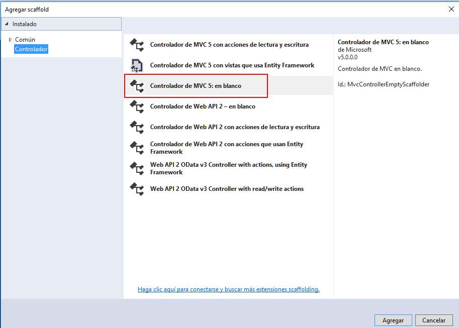Select Controlador de Web API 2 – en blanco
This screenshot has height=328, width=459.
203,106
